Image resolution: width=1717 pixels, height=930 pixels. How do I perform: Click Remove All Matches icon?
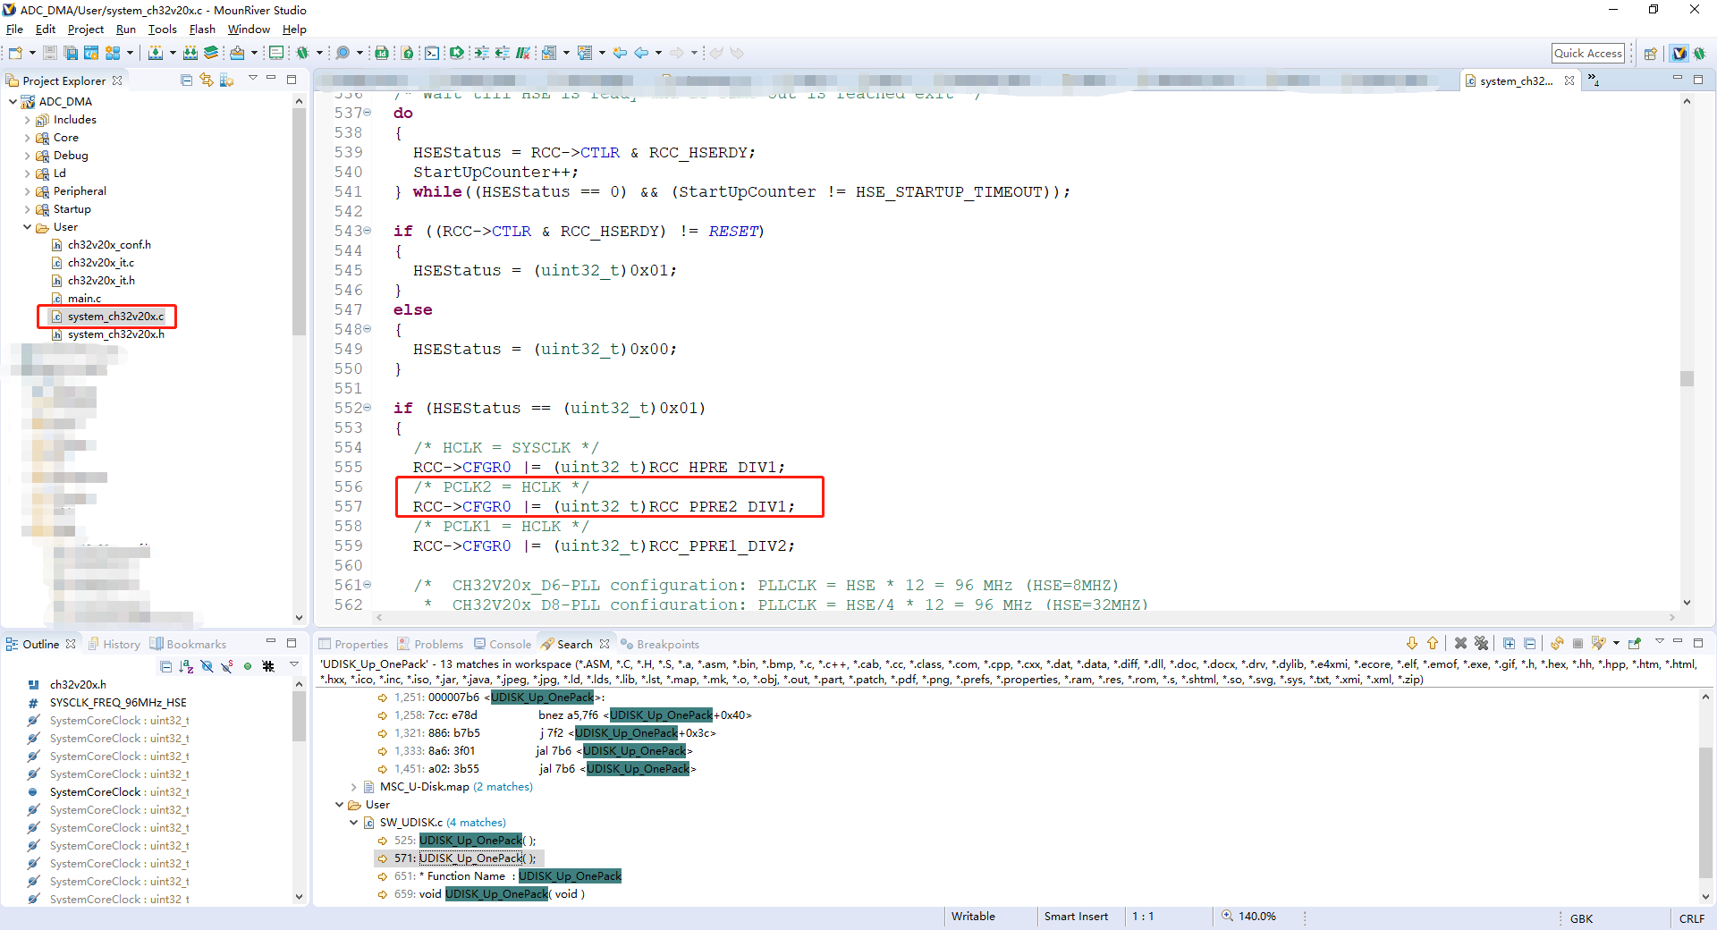click(1481, 643)
